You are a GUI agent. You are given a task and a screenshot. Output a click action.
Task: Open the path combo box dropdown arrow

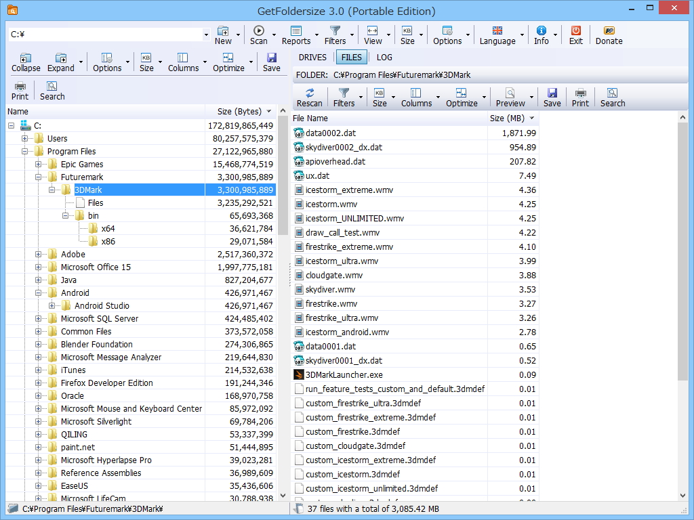point(206,35)
